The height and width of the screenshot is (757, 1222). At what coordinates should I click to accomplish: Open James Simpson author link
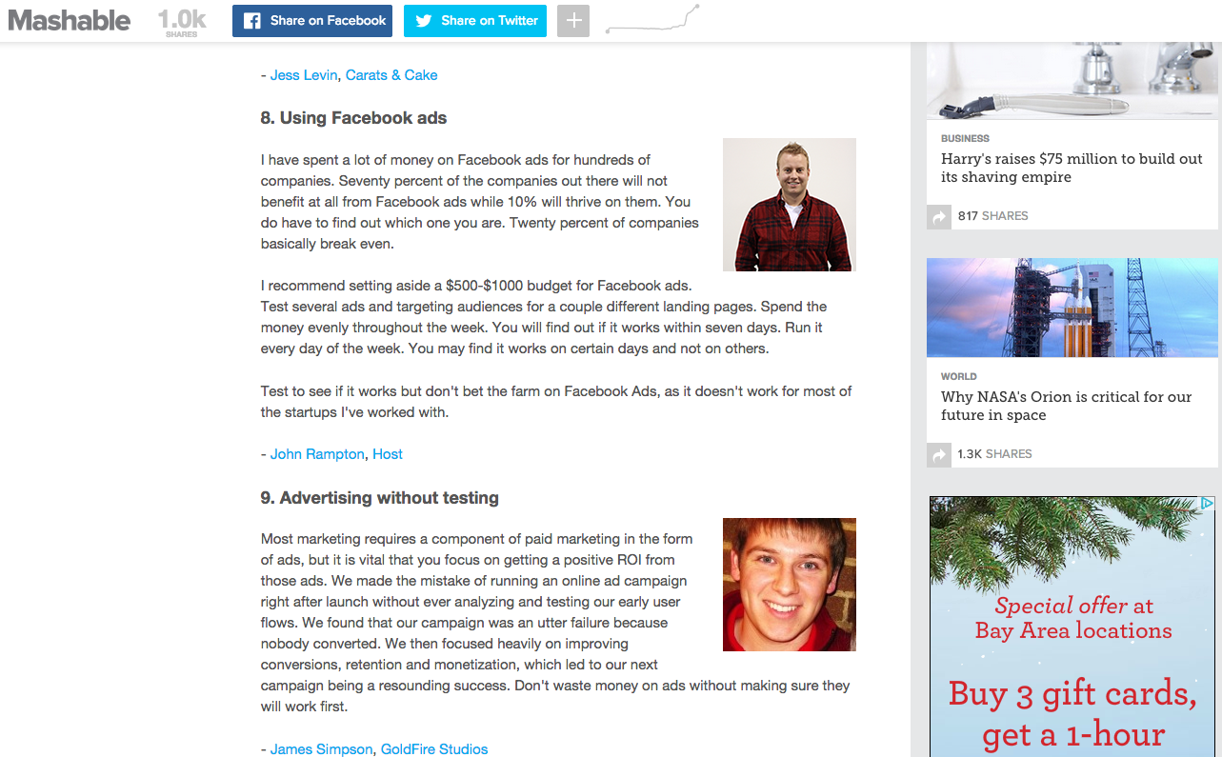[322, 749]
